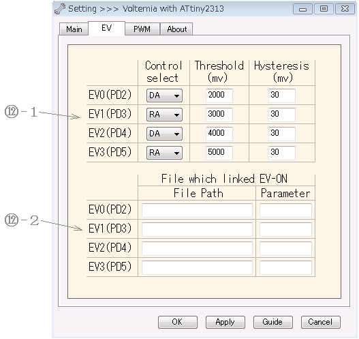Maximize the Setting window
Image resolution: width=359 pixels, height=339 pixels.
(324, 9)
